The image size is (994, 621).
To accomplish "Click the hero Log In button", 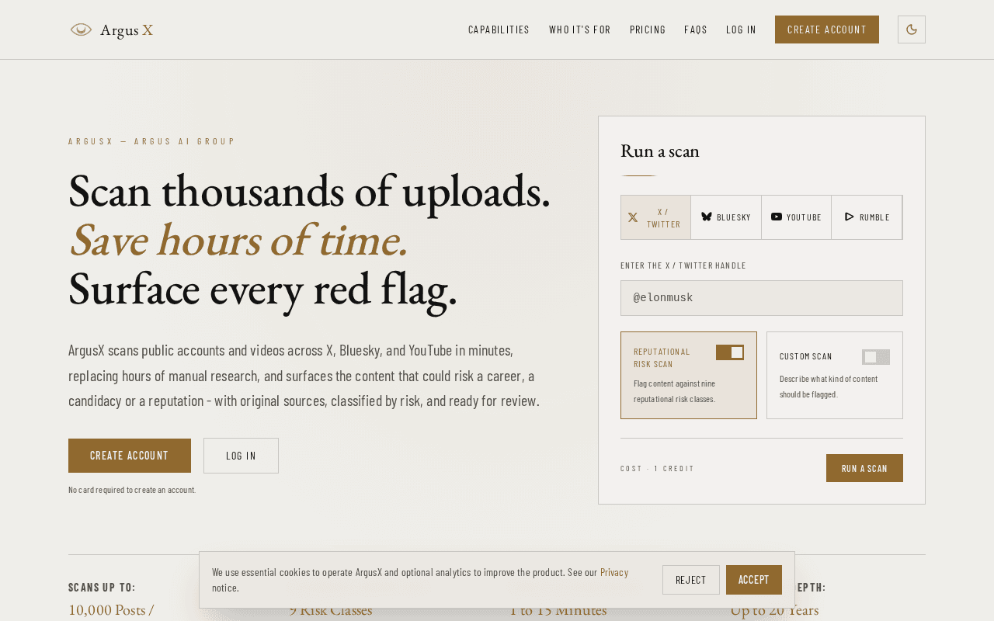I will pos(241,456).
